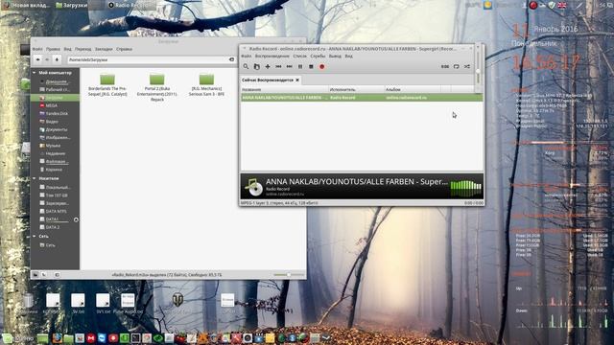Collapse the Сеть sidebar section header

point(35,237)
